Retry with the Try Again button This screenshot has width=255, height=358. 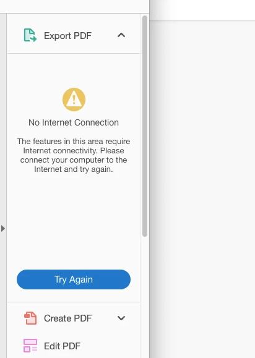(74, 279)
